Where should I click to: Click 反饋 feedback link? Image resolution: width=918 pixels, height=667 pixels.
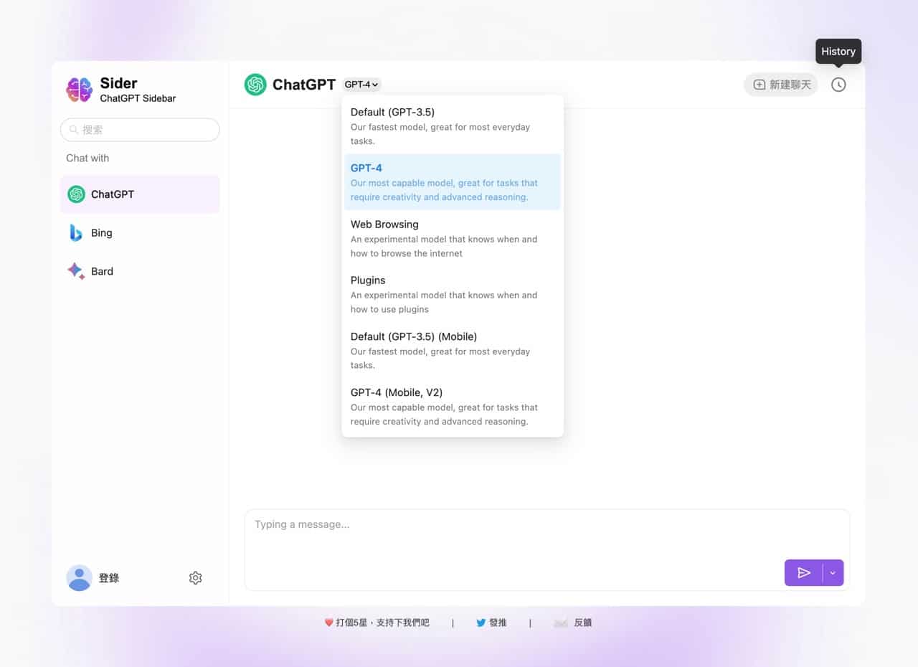point(583,623)
